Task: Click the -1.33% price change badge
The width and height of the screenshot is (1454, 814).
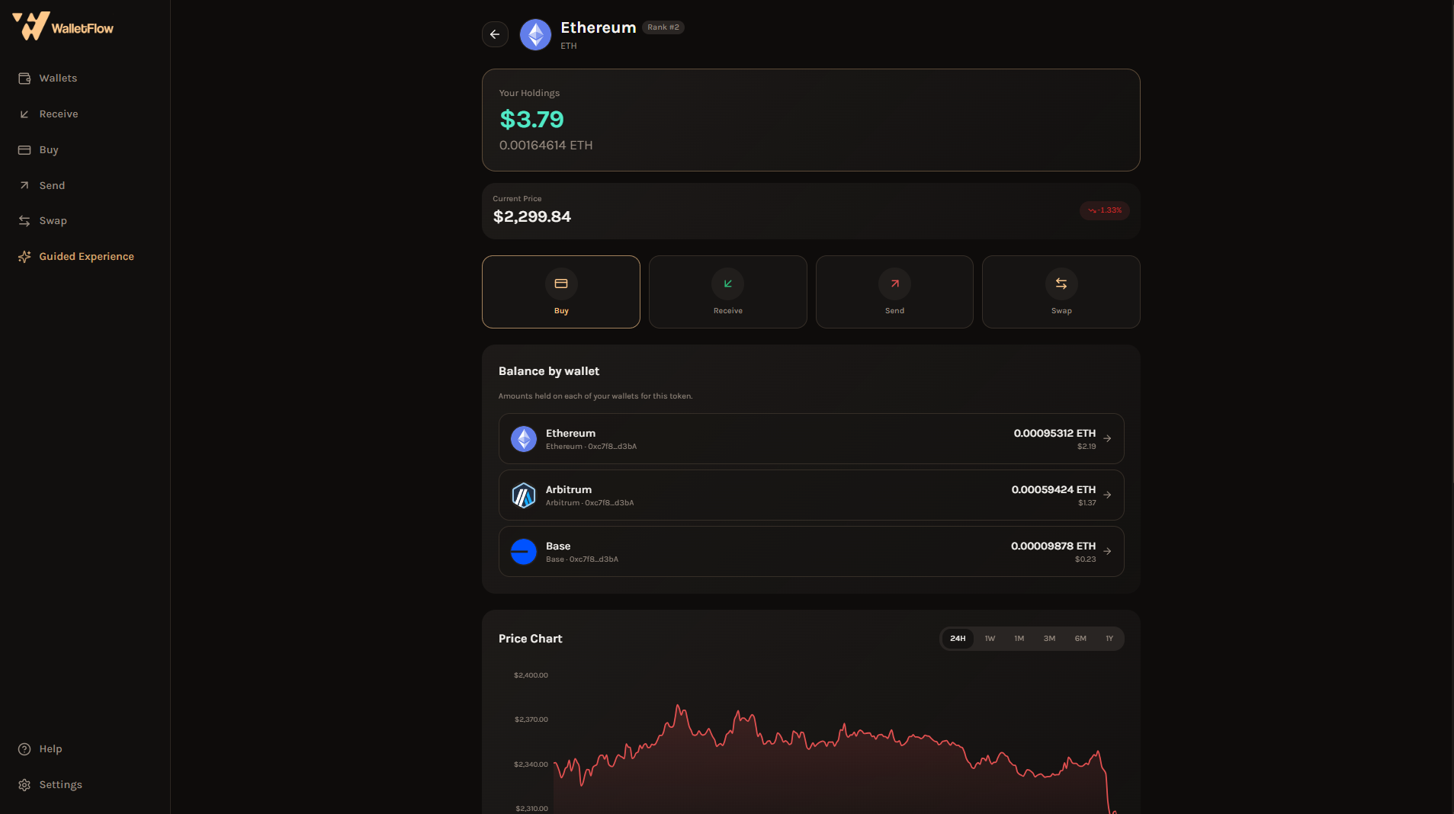Action: pos(1104,210)
